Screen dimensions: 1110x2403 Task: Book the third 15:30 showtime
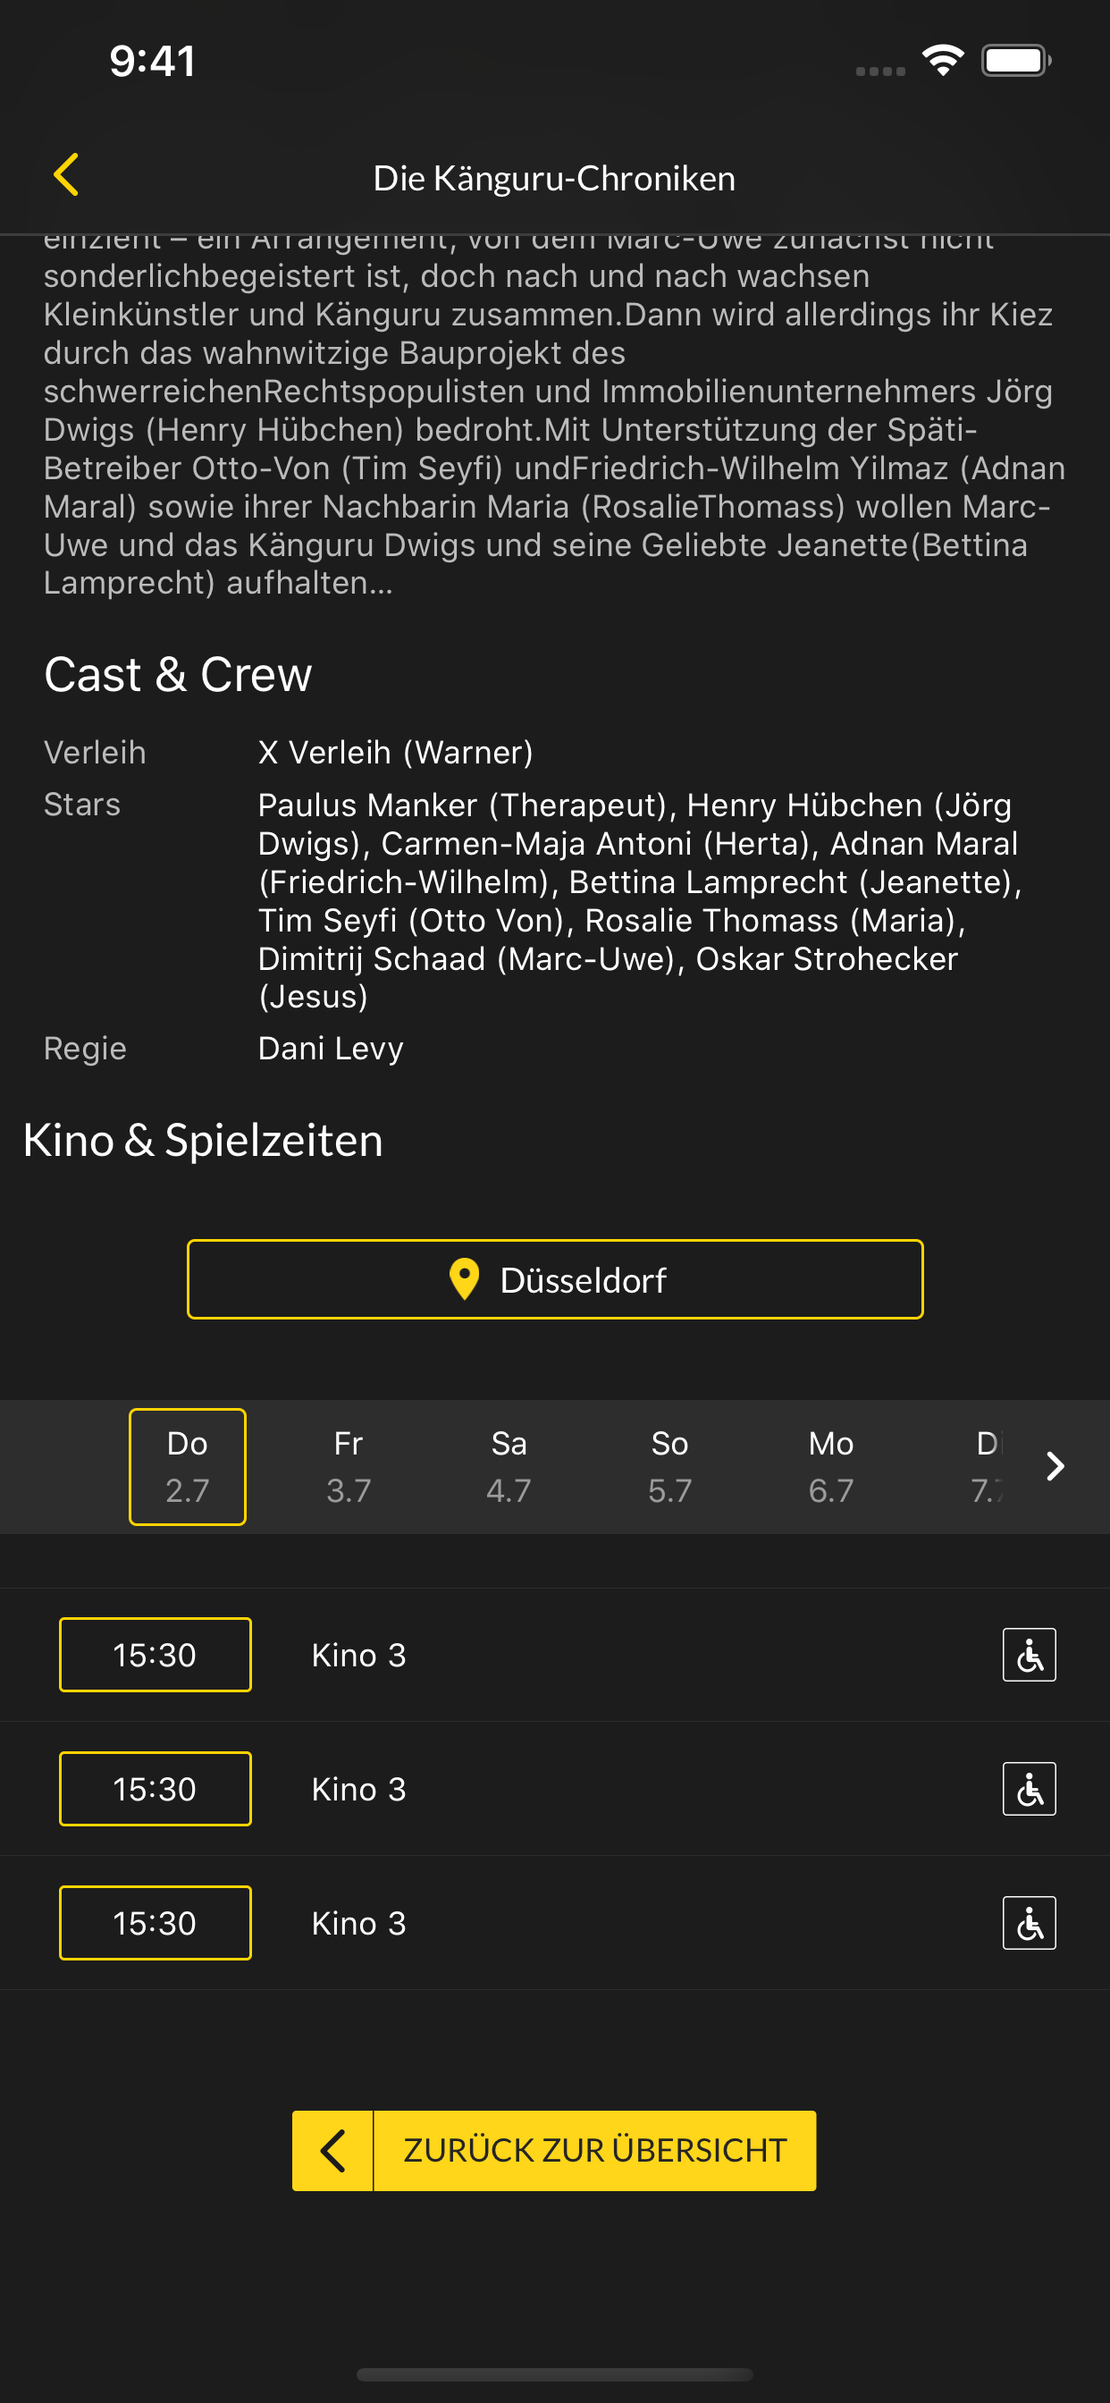tap(155, 1924)
